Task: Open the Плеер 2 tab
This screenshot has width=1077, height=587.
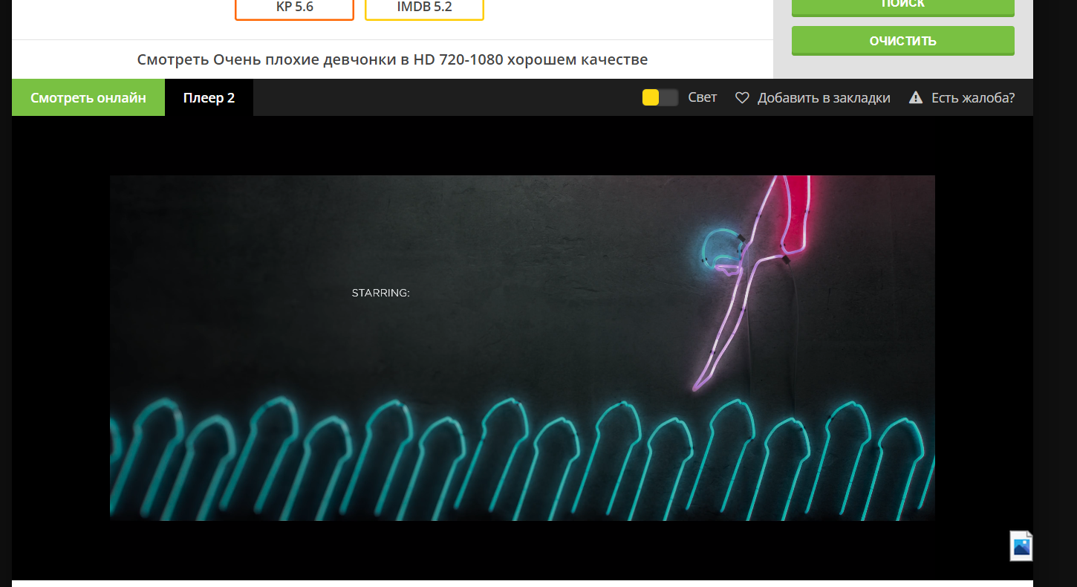Action: [x=209, y=97]
